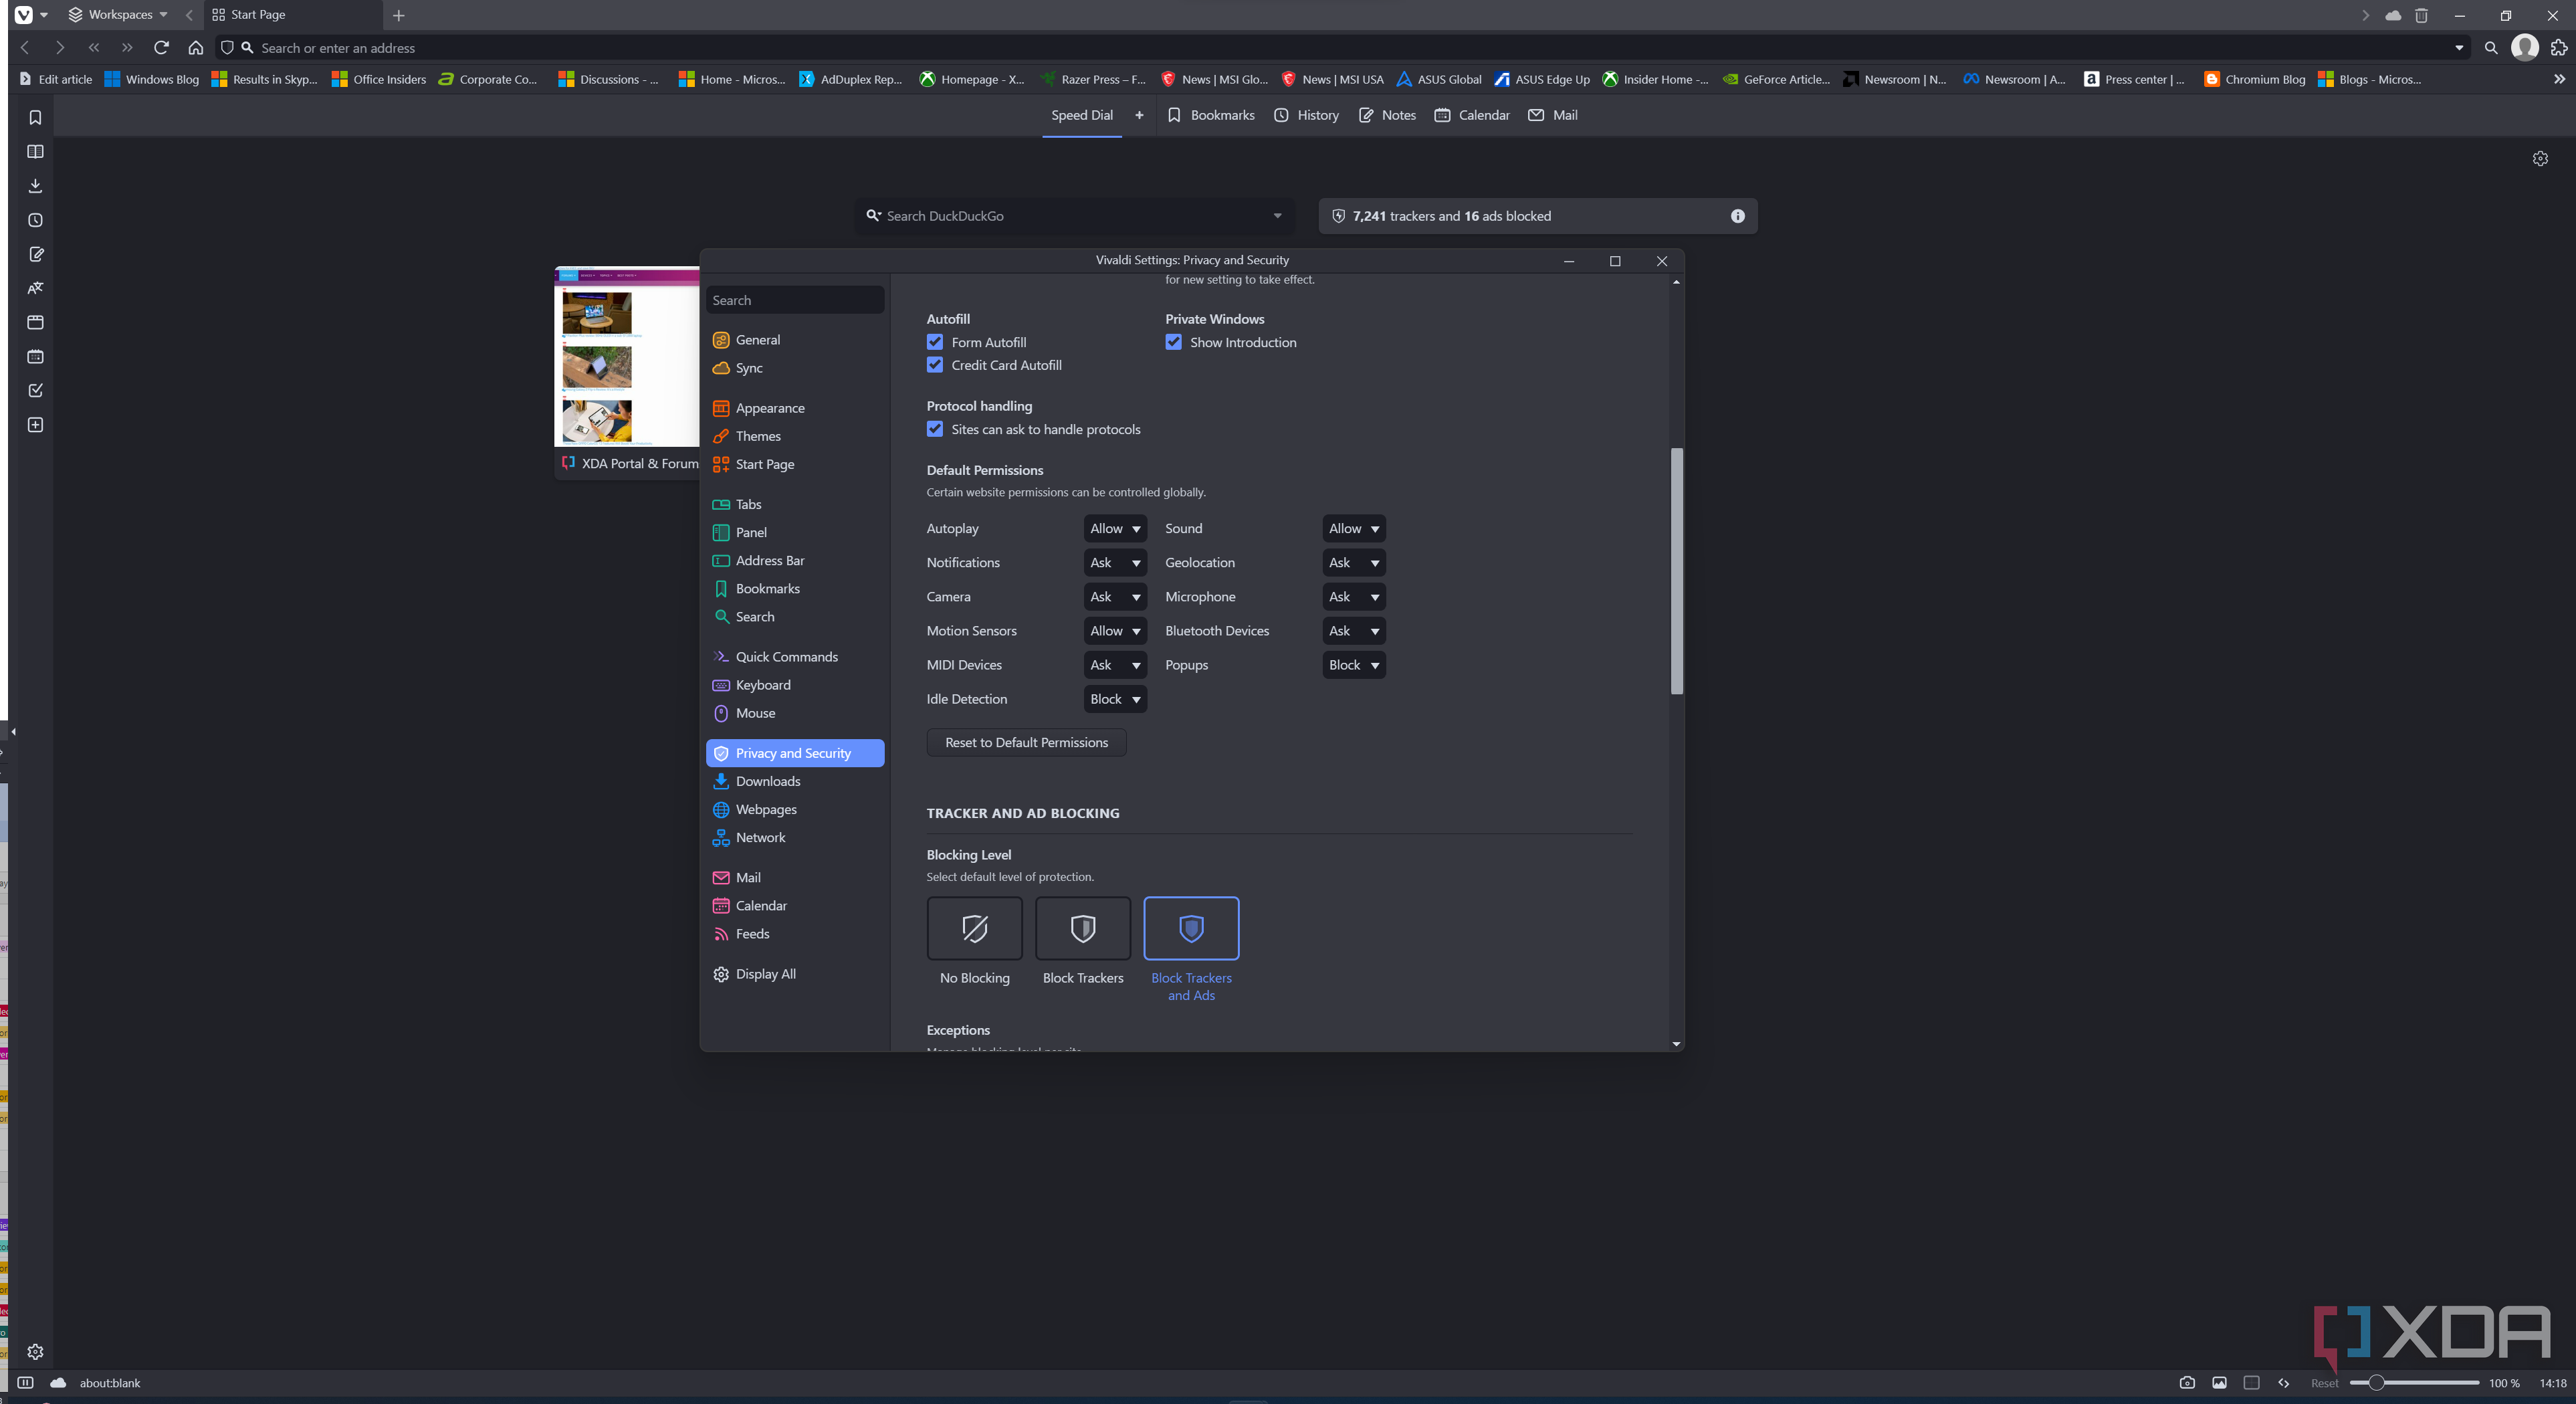This screenshot has height=1404, width=2576.
Task: Open the Geolocation permission dropdown
Action: coord(1354,562)
